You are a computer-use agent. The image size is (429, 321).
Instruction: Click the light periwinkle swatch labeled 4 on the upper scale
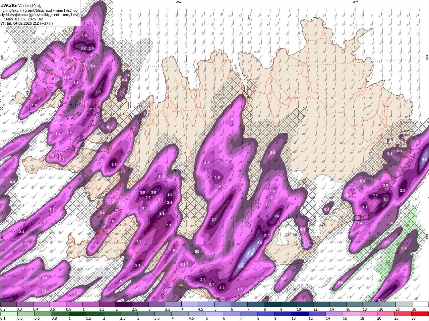click(190, 305)
